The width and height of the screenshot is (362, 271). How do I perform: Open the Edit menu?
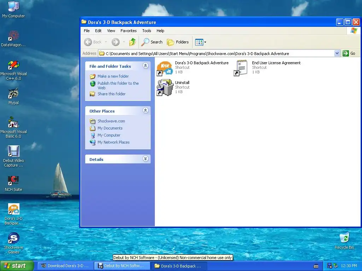coord(98,31)
